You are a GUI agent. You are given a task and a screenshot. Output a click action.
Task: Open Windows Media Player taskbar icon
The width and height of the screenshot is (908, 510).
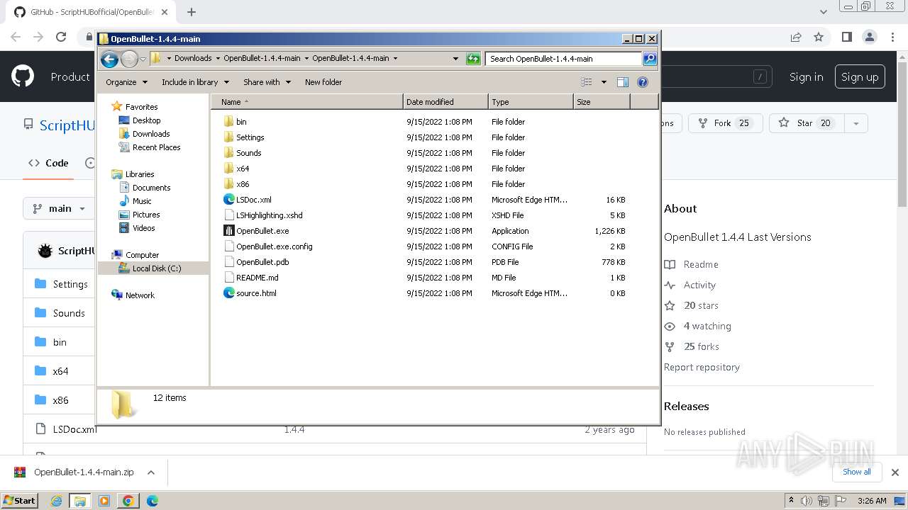pyautogui.click(x=104, y=501)
